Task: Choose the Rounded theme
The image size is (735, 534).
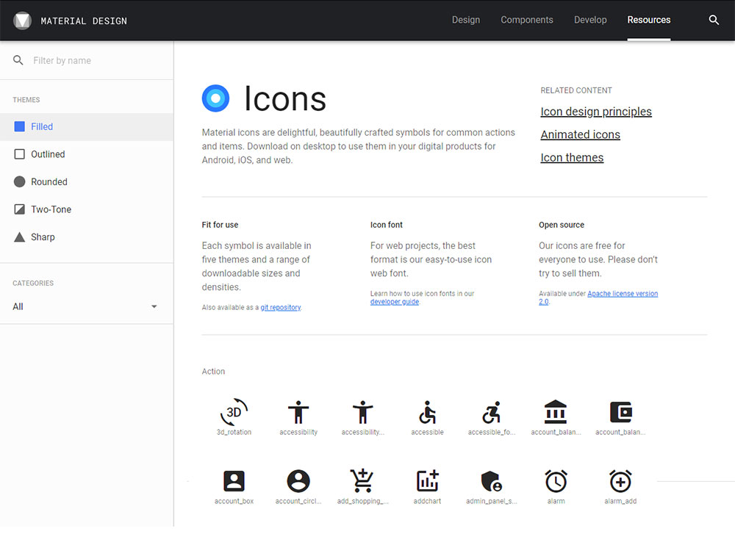Action: 87,181
